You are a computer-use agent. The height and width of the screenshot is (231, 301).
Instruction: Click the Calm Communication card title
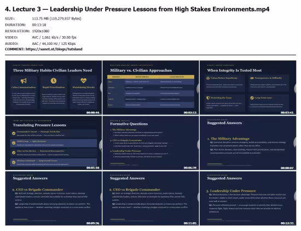coord(24,88)
